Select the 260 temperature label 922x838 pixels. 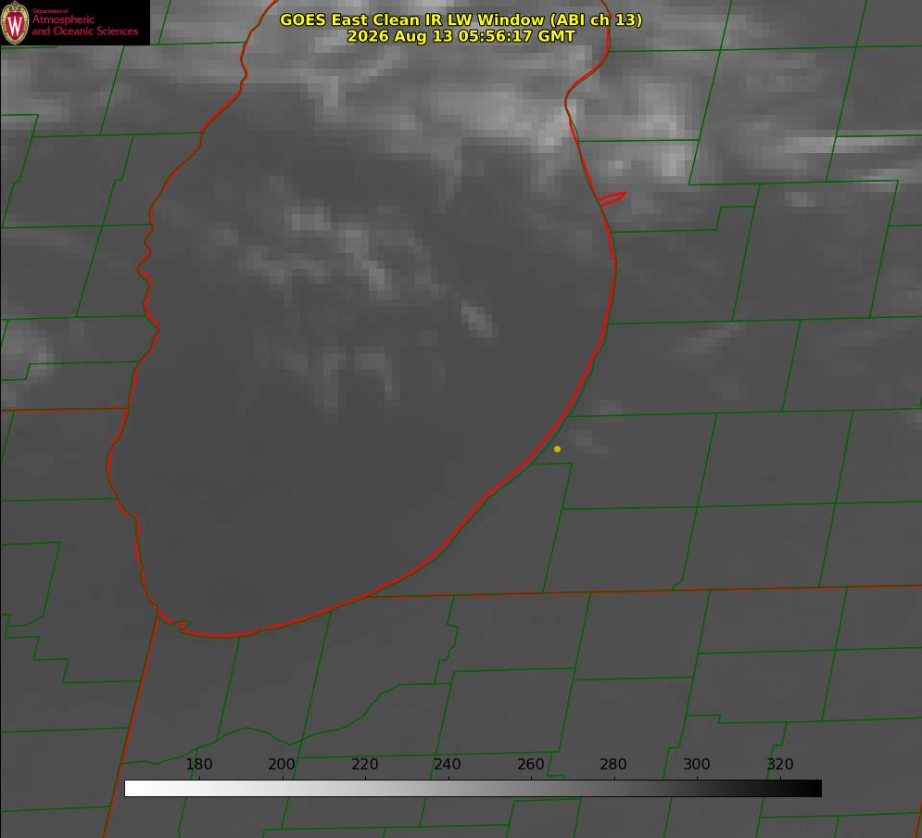pos(530,764)
